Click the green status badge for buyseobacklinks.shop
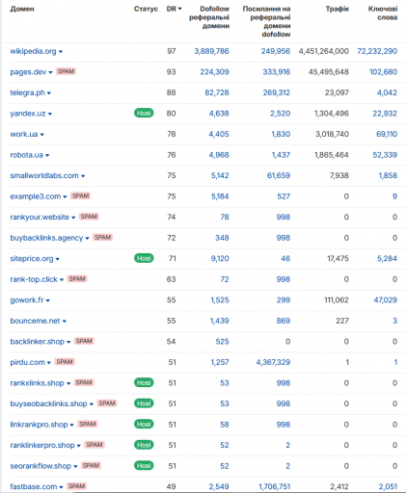The width and height of the screenshot is (406, 493). coord(144,403)
